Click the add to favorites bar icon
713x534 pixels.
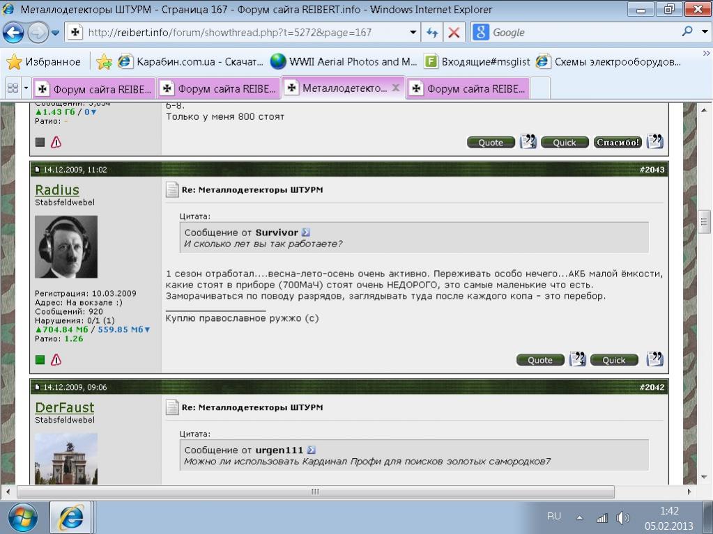pos(104,62)
